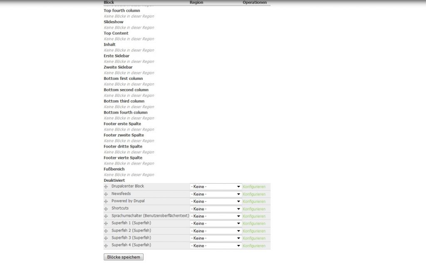Open region dropdown for Drupalcenter Block
This screenshot has width=426, height=267.
(x=215, y=187)
